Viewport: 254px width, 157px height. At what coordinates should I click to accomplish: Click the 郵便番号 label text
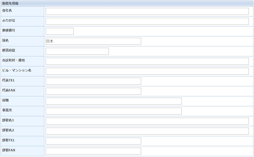click(9, 30)
